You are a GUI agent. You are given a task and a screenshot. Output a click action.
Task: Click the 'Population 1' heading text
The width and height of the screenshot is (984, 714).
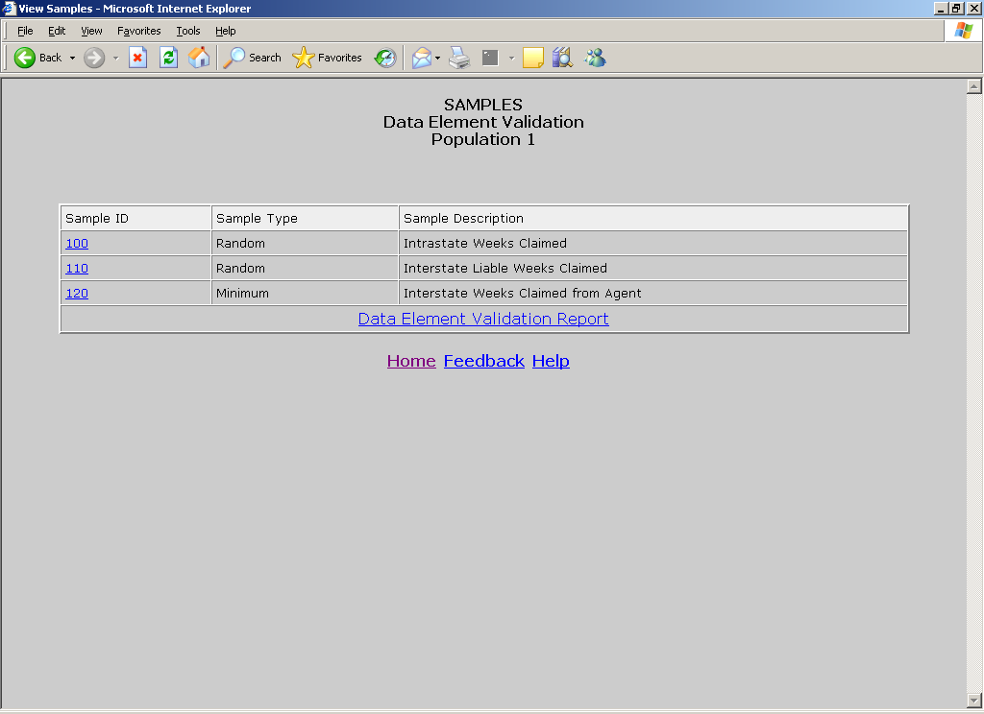coord(483,139)
